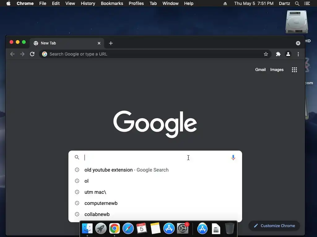Open the Images link
The width and height of the screenshot is (317, 237).
tap(277, 69)
